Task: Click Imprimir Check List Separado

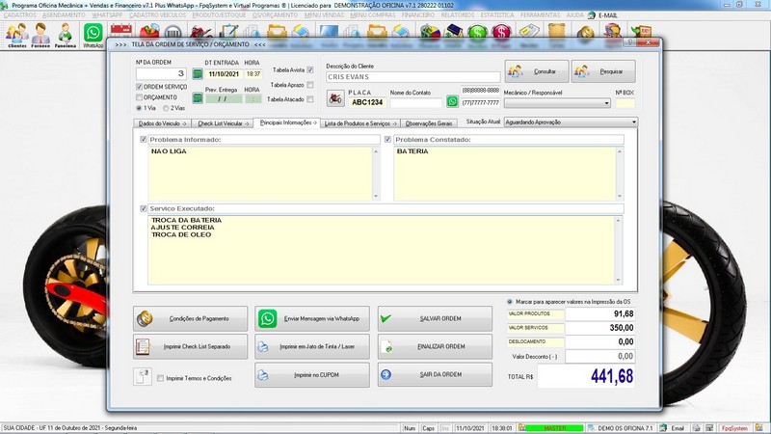Action: [190, 346]
